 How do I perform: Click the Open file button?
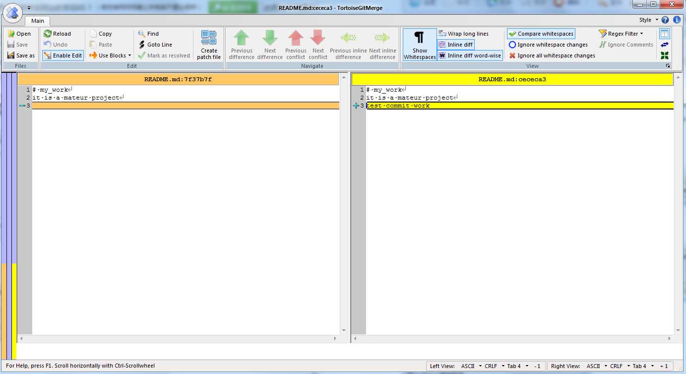pyautogui.click(x=19, y=34)
